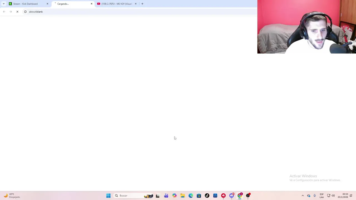Focus the about:blank address bar

139,12
